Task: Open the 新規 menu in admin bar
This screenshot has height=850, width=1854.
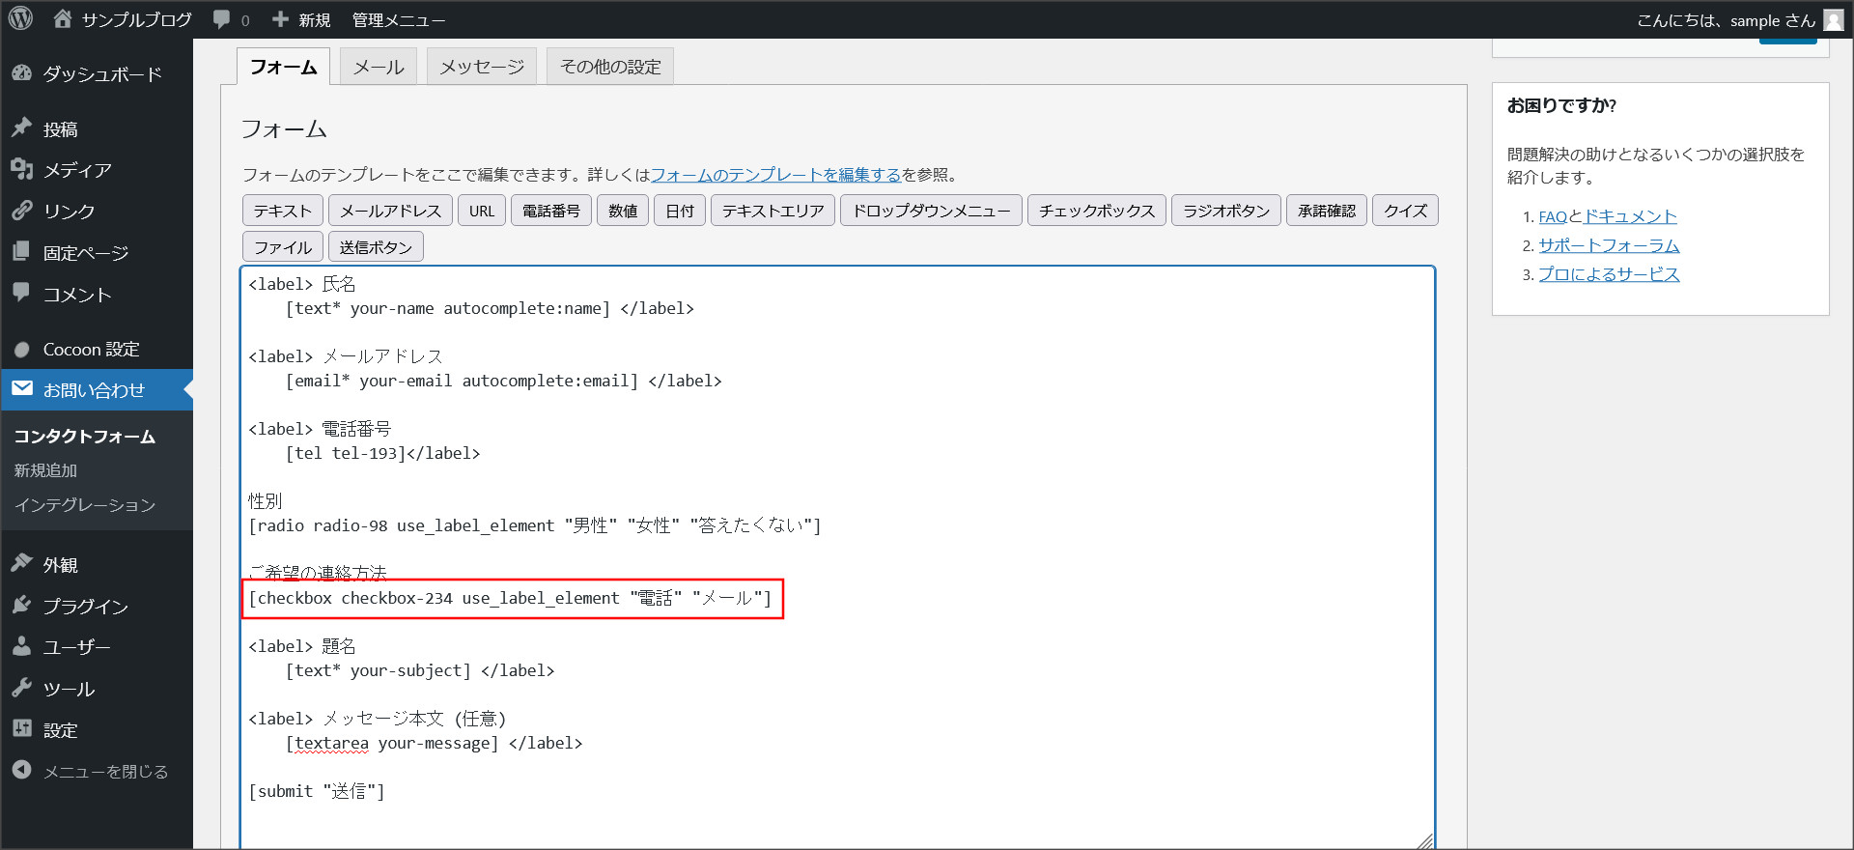Action: click(302, 19)
